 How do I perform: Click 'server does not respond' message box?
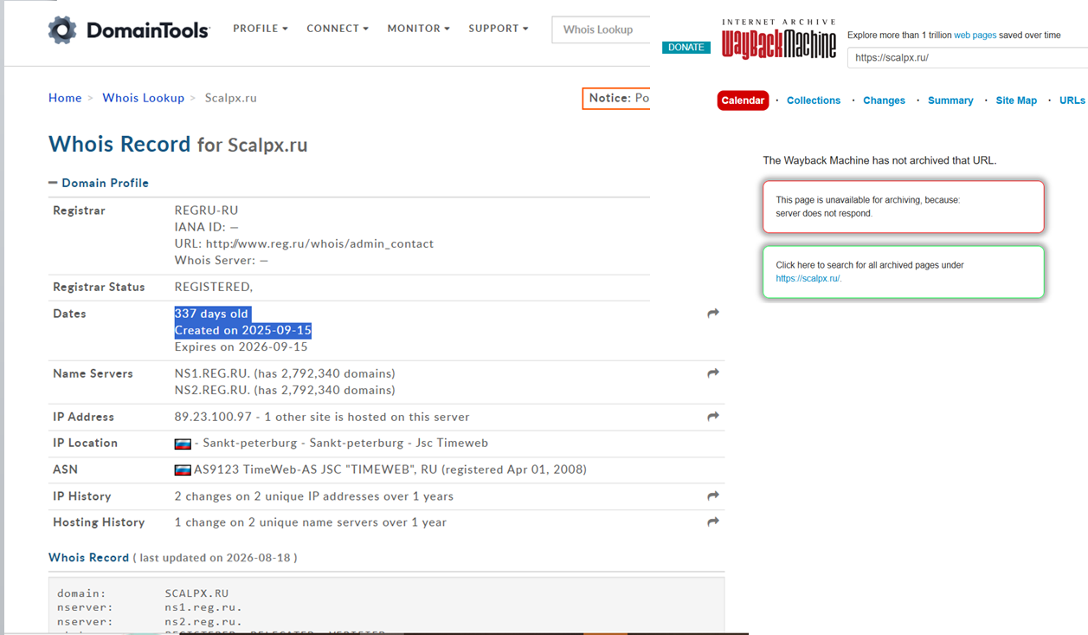(x=904, y=207)
